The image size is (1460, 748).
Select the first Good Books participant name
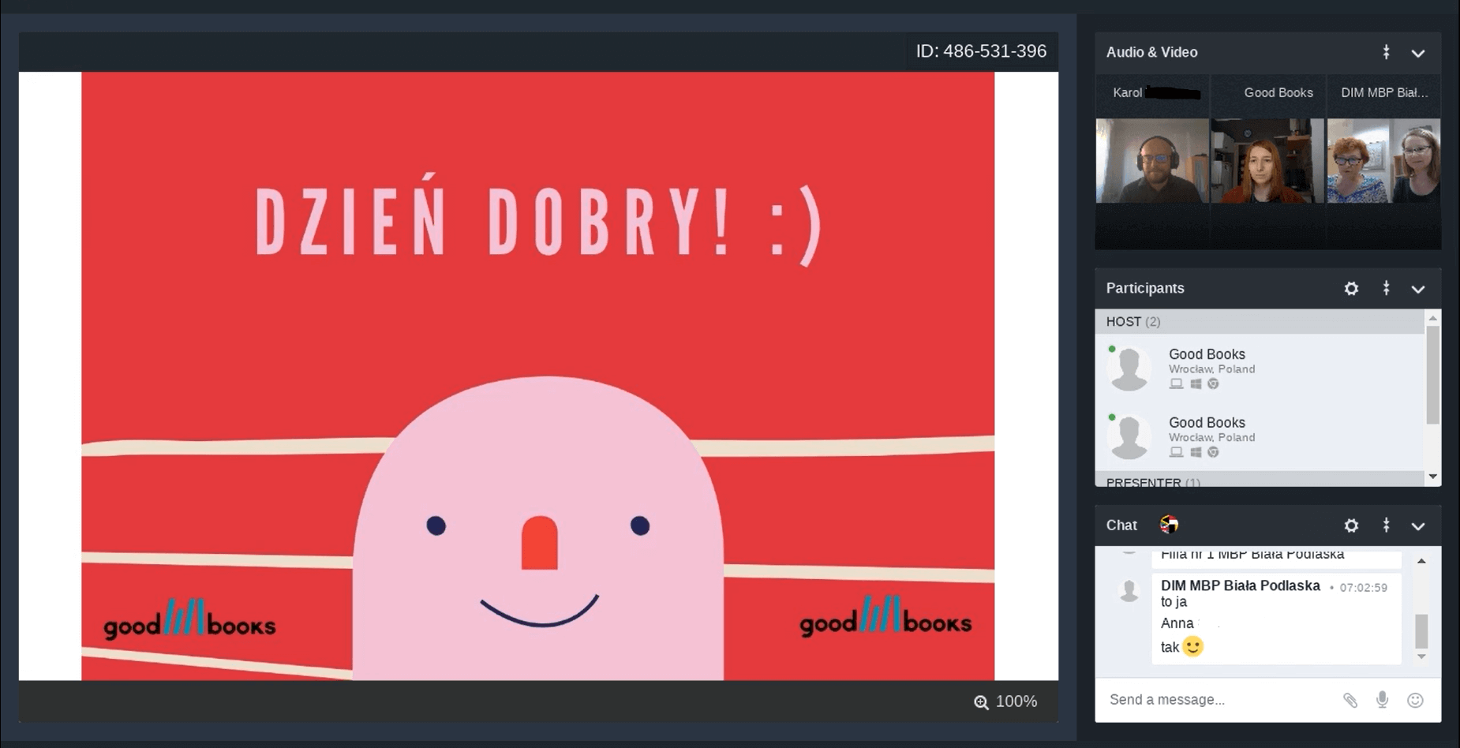[1207, 354]
